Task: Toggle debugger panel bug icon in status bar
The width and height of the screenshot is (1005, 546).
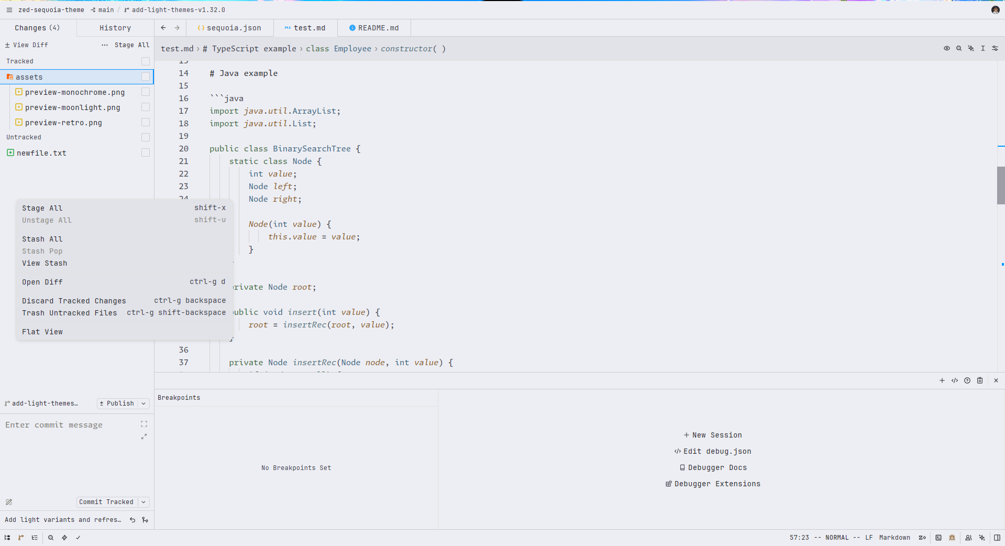Action: tap(952, 538)
